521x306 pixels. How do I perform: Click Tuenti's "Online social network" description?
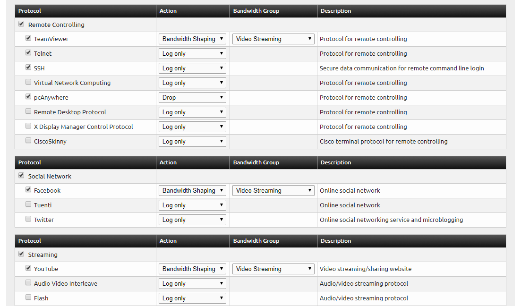[x=350, y=205]
